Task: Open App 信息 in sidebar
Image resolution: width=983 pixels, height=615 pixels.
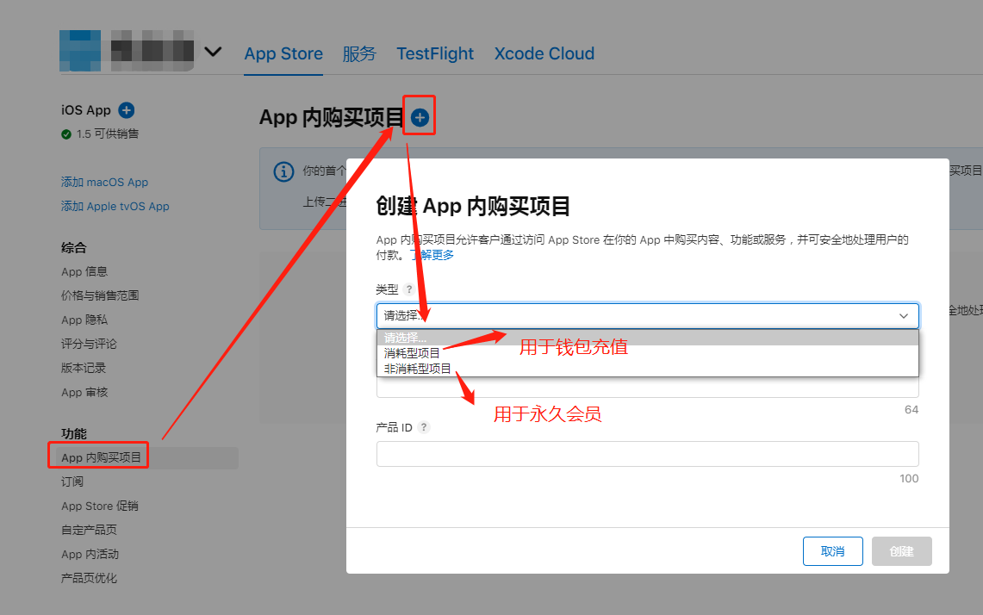Action: 84,271
